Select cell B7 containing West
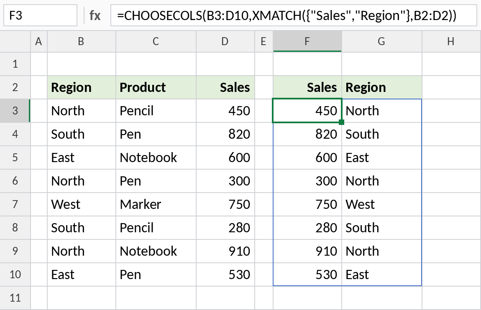 [x=81, y=204]
